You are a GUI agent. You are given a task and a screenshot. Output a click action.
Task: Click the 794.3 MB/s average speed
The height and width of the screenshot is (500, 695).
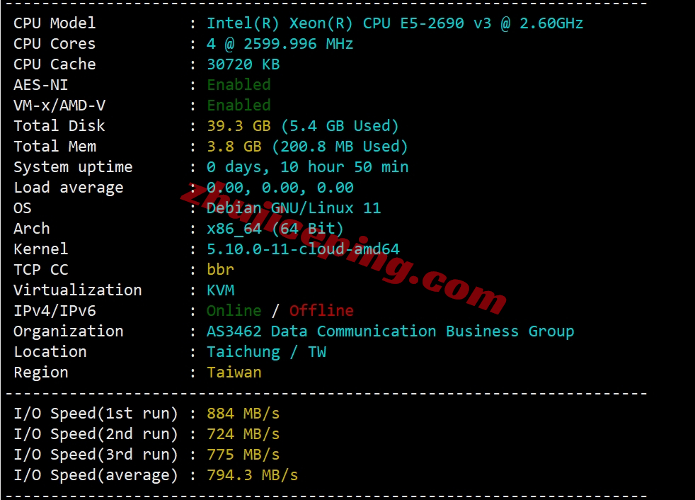[x=253, y=475]
